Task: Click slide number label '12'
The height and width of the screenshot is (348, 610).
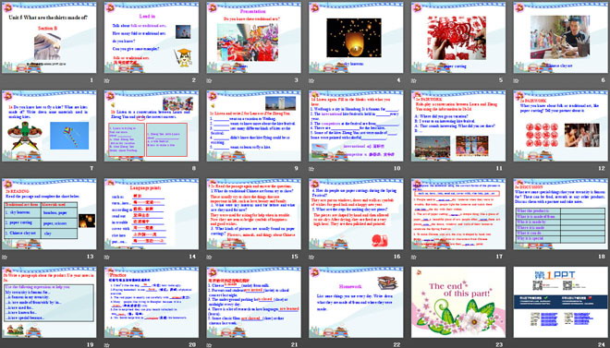Action: coord(603,169)
